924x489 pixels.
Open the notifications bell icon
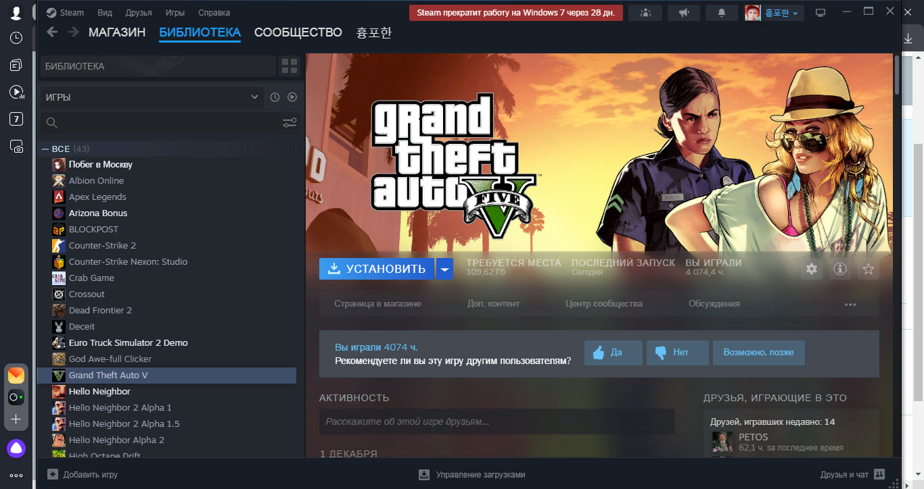click(x=722, y=13)
